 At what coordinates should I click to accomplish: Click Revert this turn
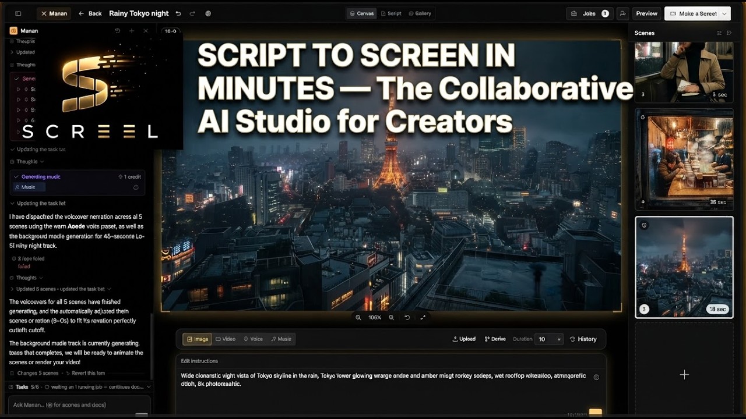(85, 374)
